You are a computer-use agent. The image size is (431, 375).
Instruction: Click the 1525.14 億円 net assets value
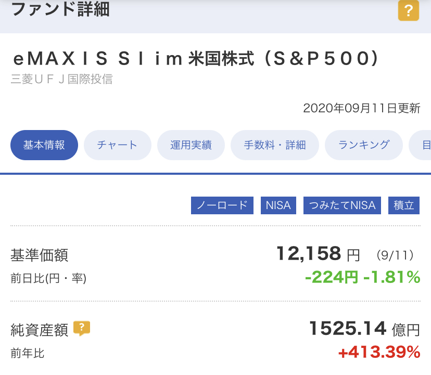pos(364,329)
